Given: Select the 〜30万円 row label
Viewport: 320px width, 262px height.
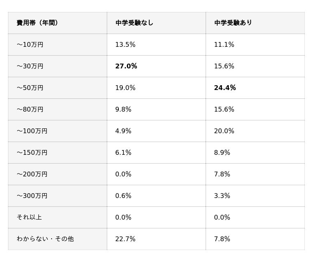Looking at the screenshot, I should (30, 66).
